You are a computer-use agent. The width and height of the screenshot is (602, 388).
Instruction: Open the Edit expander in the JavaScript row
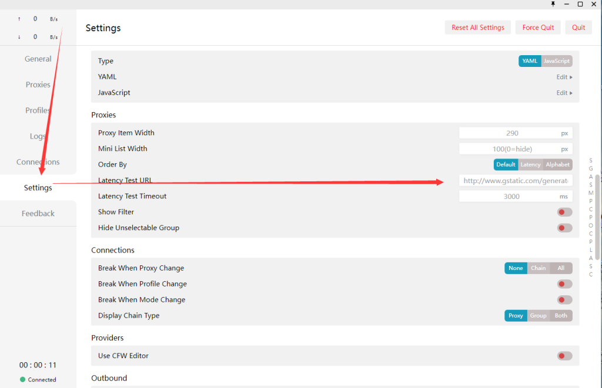[564, 93]
